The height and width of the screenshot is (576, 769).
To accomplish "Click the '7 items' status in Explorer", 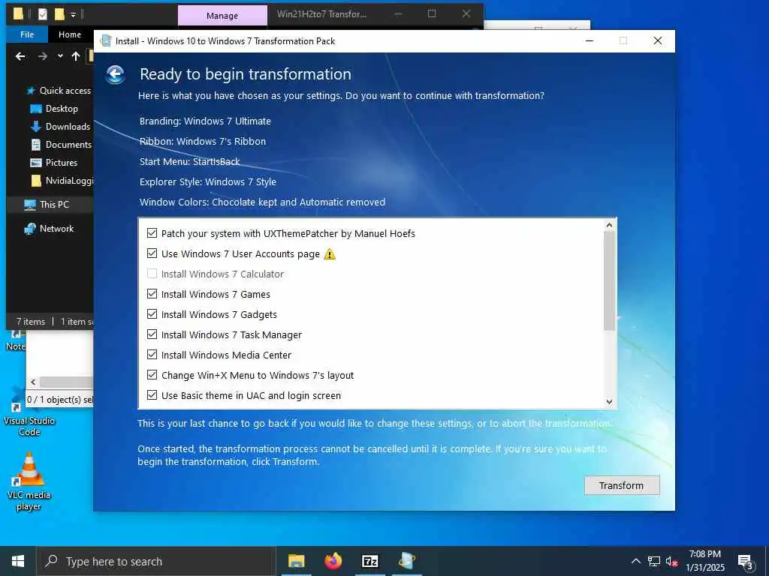I will 30,322.
